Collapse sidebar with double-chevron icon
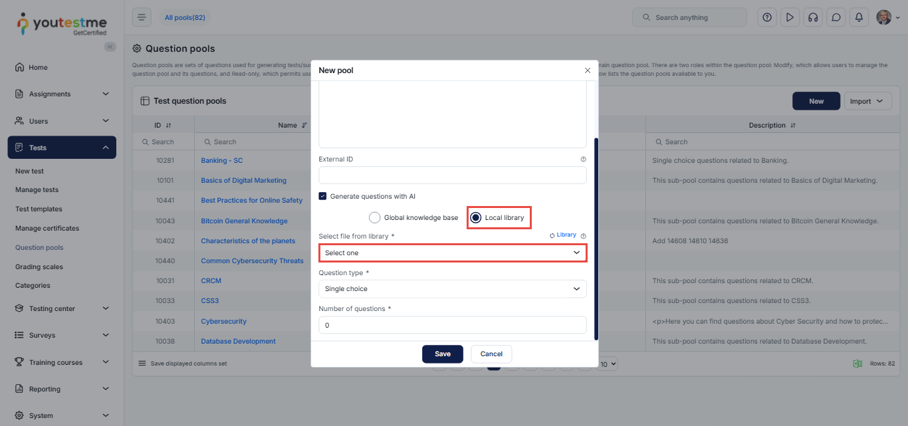 (x=110, y=47)
